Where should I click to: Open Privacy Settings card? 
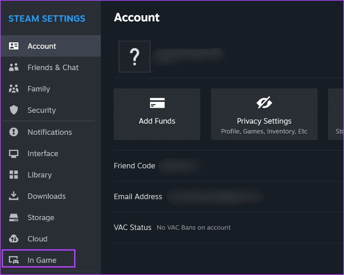coord(264,114)
